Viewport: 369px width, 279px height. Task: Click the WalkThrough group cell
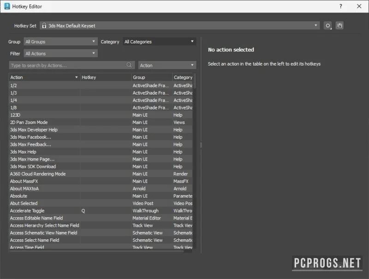point(152,211)
